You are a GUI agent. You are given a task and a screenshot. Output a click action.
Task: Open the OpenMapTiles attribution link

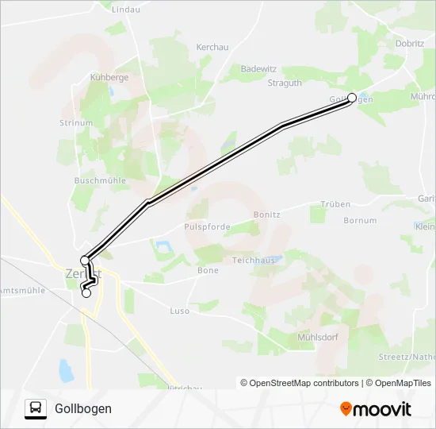(399, 383)
